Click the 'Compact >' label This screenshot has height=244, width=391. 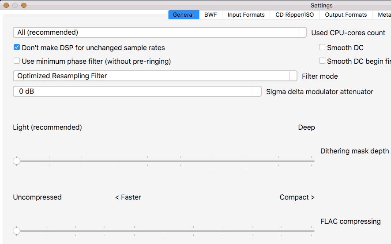tap(297, 197)
